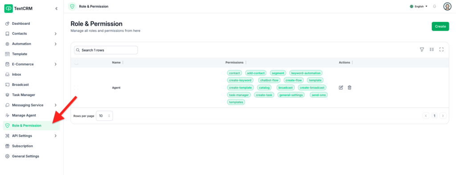Screen dimensions: 456x175
Task: Click the Dashboard icon in the sidebar
Action: coord(8,24)
